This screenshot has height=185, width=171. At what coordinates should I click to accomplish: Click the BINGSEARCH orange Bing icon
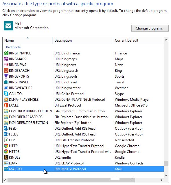(6, 70)
